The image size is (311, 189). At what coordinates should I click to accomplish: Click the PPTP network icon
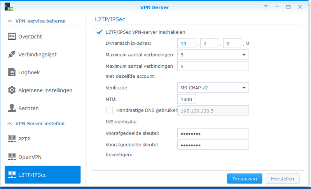(x=12, y=139)
